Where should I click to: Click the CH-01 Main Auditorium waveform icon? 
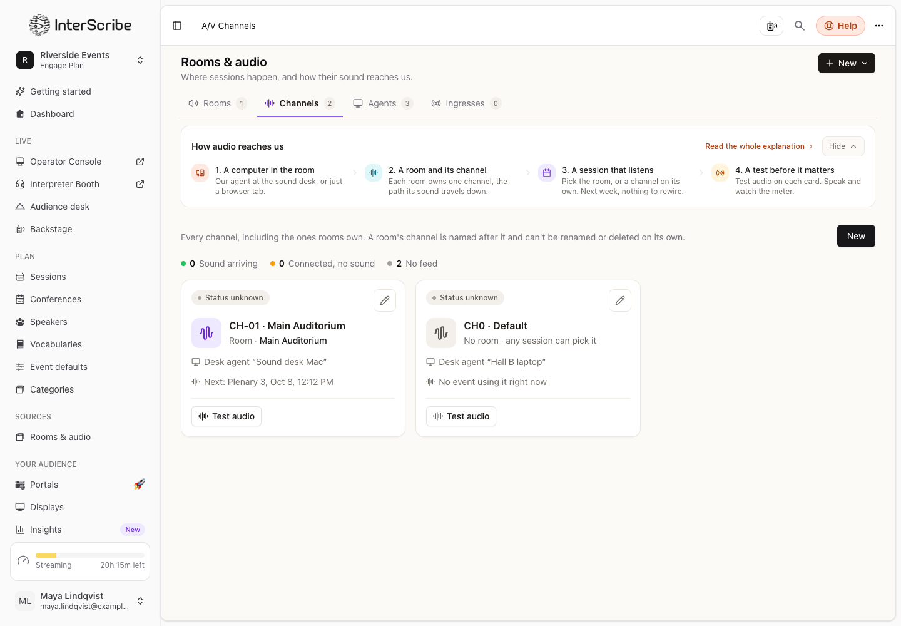coord(206,333)
